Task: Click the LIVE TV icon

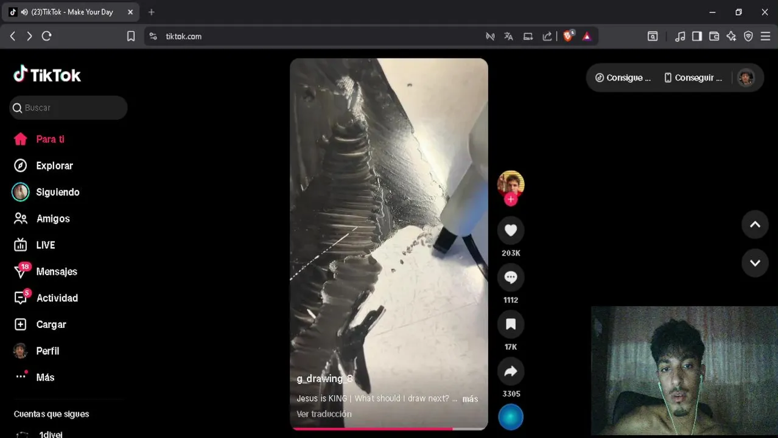Action: click(x=21, y=245)
